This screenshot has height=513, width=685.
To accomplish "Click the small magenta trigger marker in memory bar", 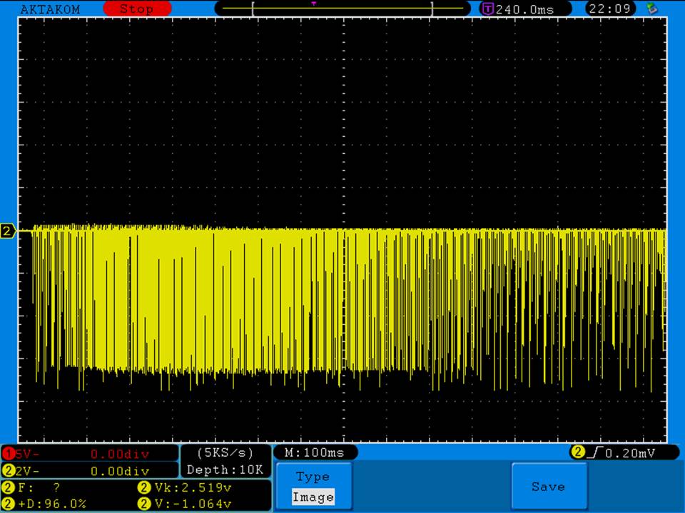I will pos(313,4).
